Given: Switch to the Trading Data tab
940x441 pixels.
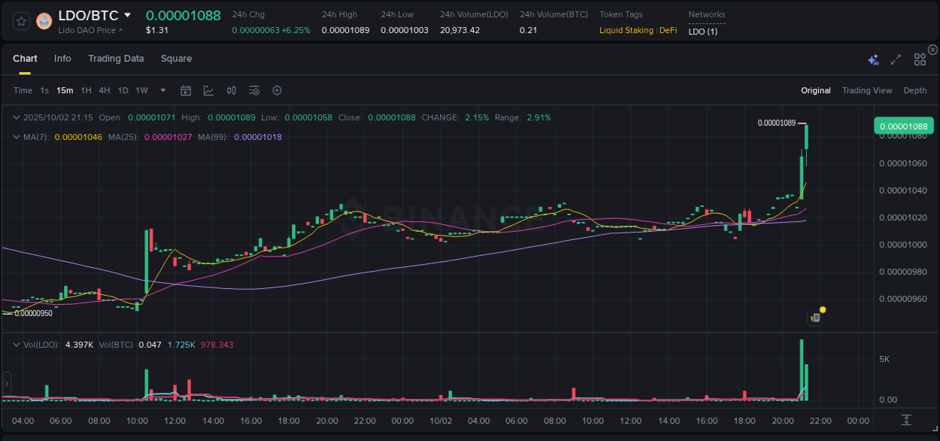Looking at the screenshot, I should (x=116, y=58).
